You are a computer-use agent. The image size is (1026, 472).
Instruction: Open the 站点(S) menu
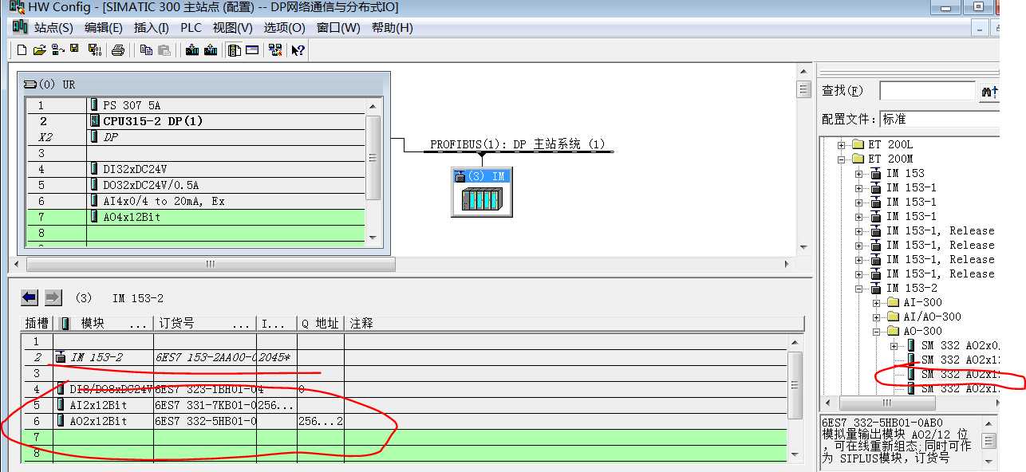(x=53, y=28)
